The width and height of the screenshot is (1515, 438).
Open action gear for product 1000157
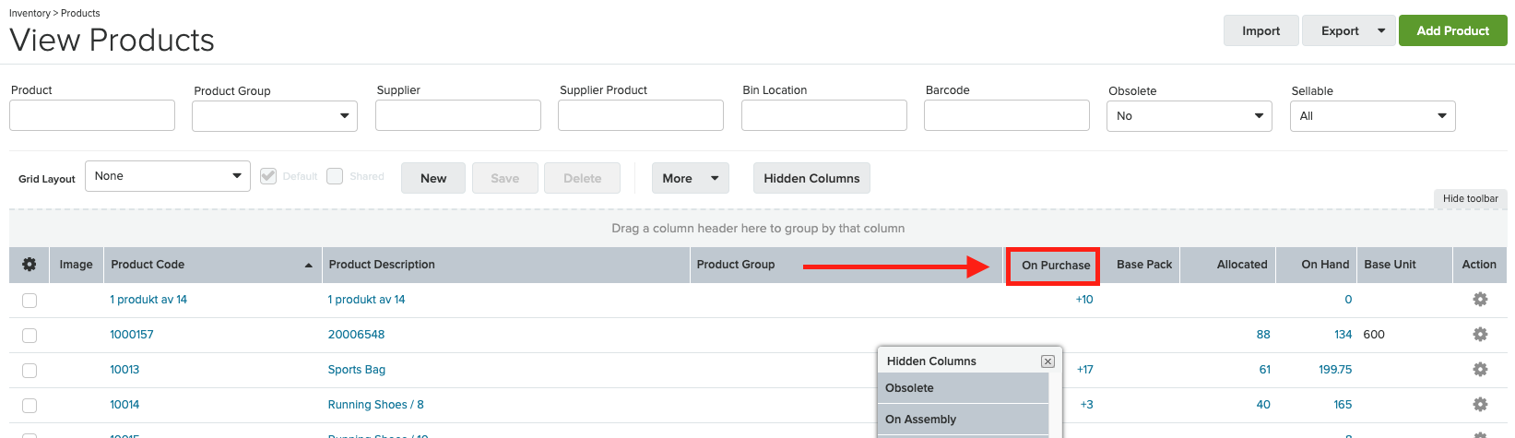tap(1480, 335)
